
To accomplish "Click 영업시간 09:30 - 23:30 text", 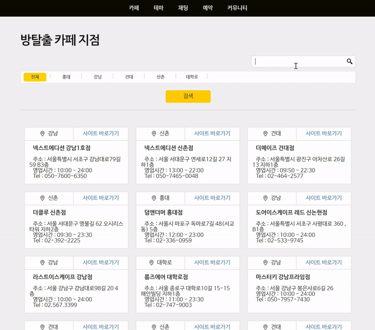I will click(x=62, y=235).
